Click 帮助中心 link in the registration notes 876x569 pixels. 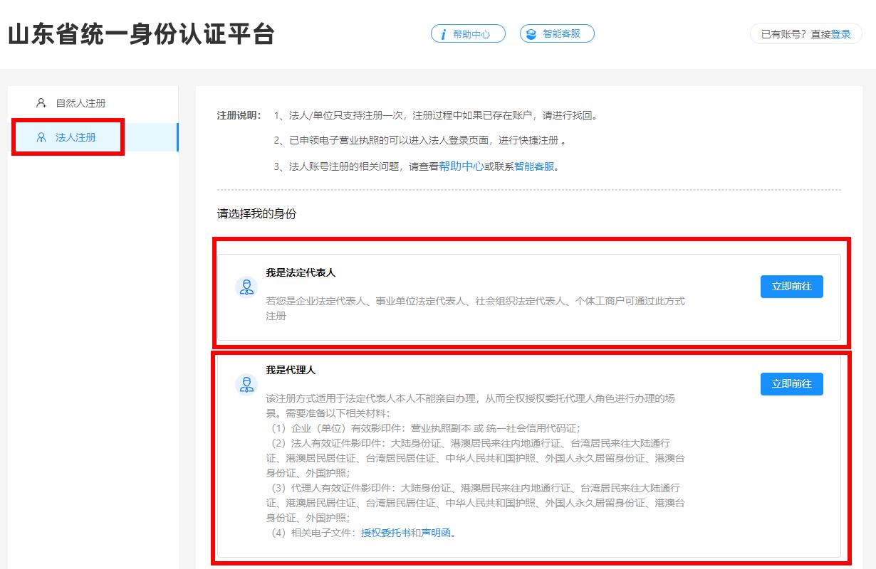[462, 166]
